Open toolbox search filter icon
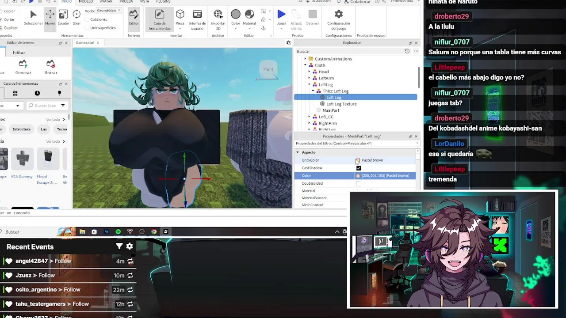566x318 pixels. coord(63,106)
